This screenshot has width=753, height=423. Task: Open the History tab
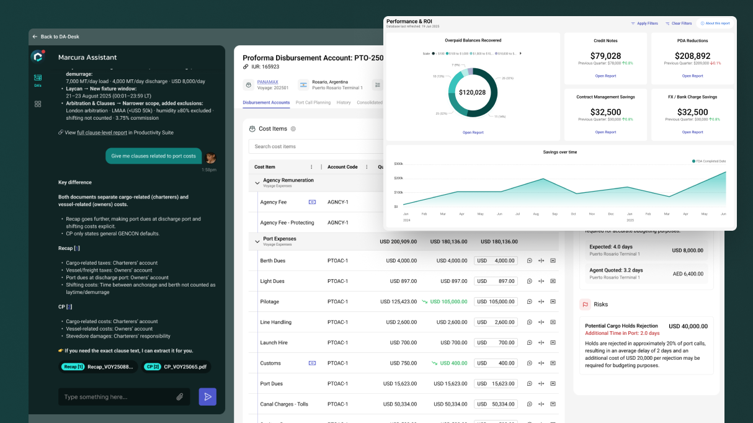coord(344,102)
